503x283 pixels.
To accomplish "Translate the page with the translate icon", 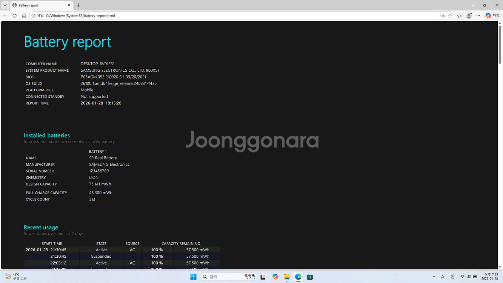I will (442, 15).
